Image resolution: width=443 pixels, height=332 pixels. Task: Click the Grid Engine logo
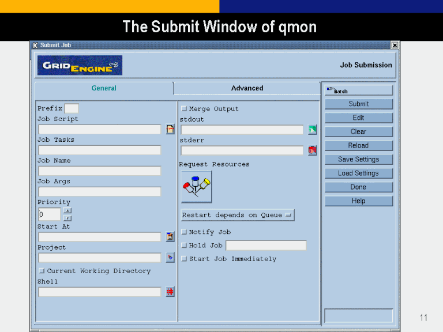click(80, 65)
